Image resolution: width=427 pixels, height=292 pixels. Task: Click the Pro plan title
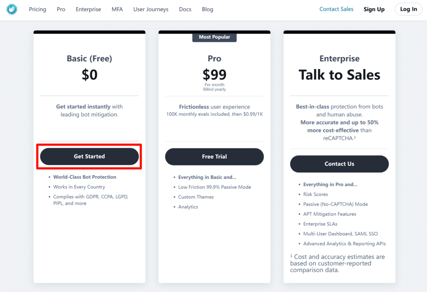pos(214,59)
